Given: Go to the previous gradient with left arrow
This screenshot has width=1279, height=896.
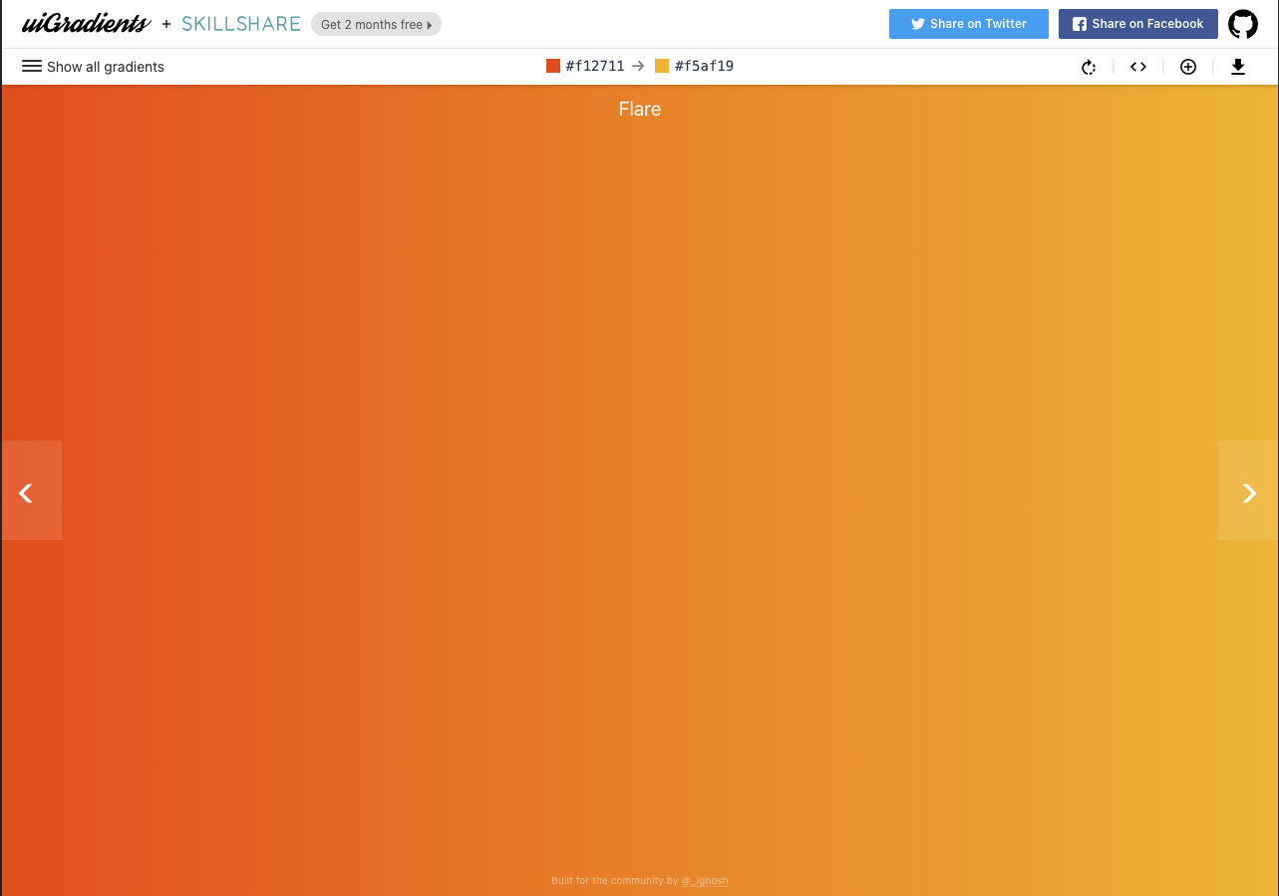Looking at the screenshot, I should click(x=26, y=491).
